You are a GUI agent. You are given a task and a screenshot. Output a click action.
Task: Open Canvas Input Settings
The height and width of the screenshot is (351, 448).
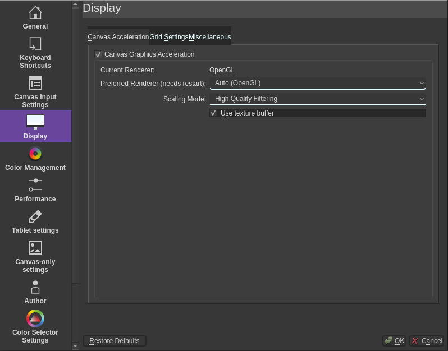coord(35,92)
